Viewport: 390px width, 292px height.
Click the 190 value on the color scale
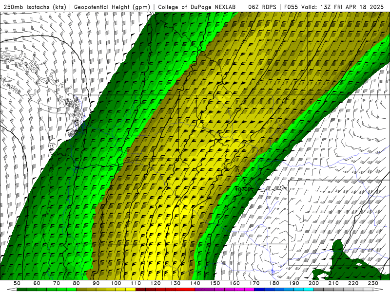[x=294, y=283]
